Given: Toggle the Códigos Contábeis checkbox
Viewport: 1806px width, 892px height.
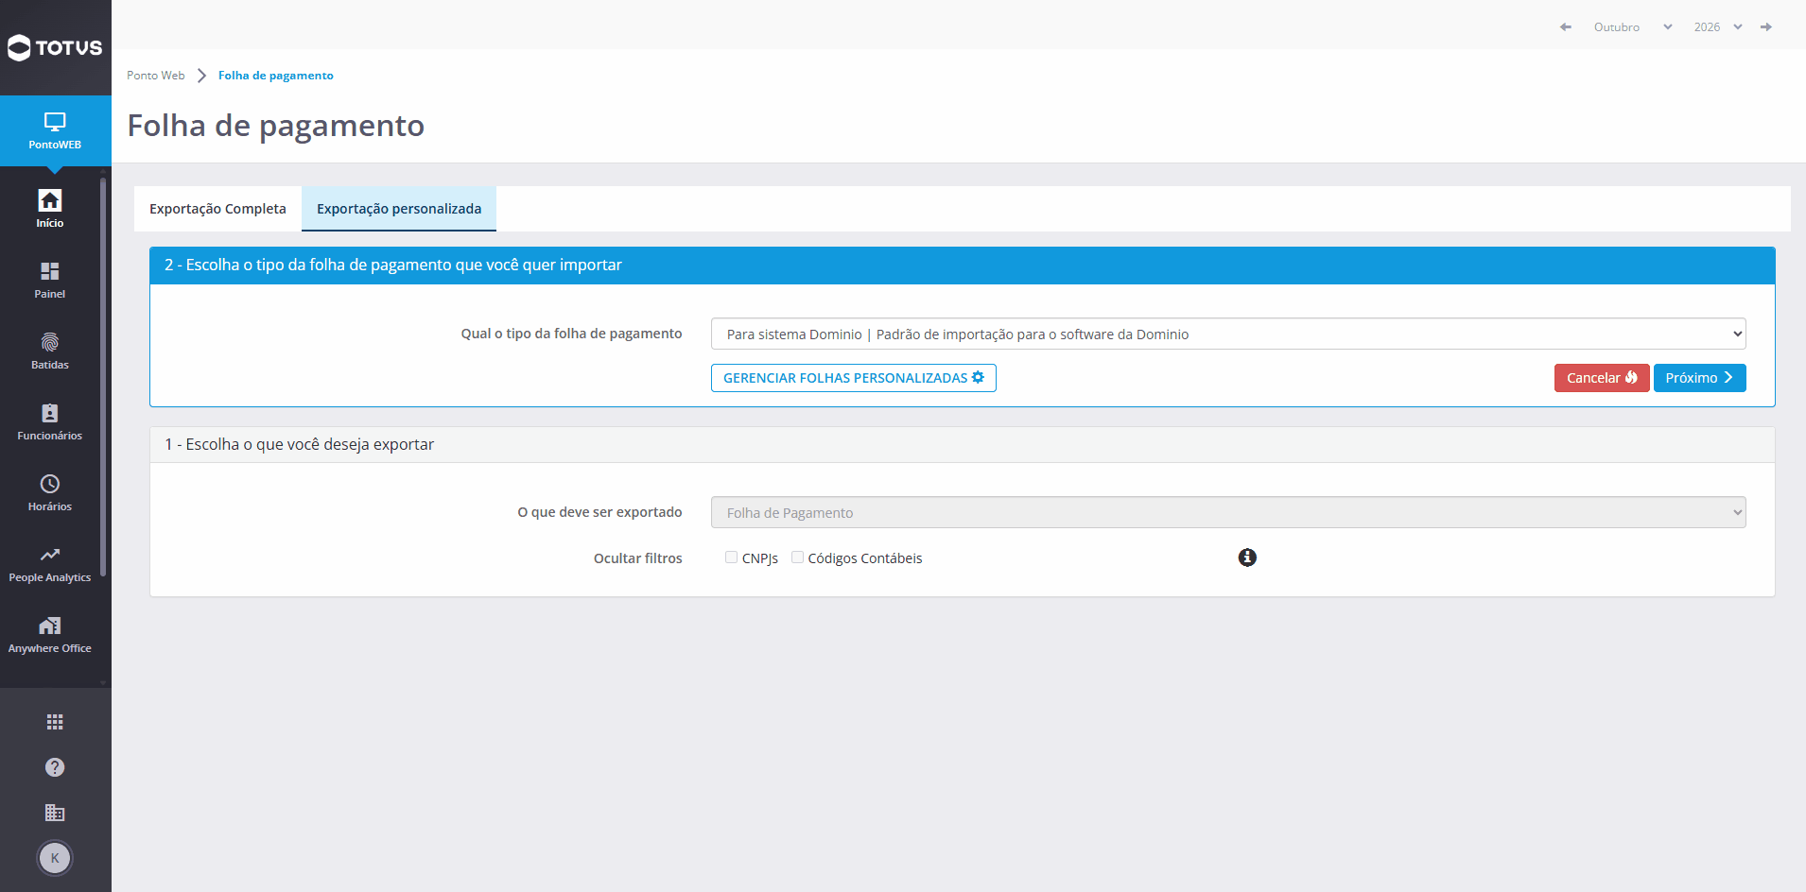Looking at the screenshot, I should [797, 557].
